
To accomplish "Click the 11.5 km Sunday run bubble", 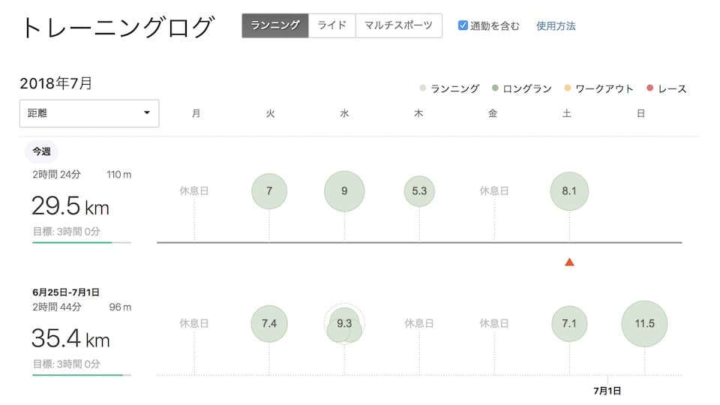I will pyautogui.click(x=645, y=324).
